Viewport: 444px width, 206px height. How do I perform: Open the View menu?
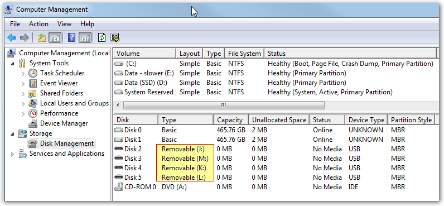coord(64,24)
